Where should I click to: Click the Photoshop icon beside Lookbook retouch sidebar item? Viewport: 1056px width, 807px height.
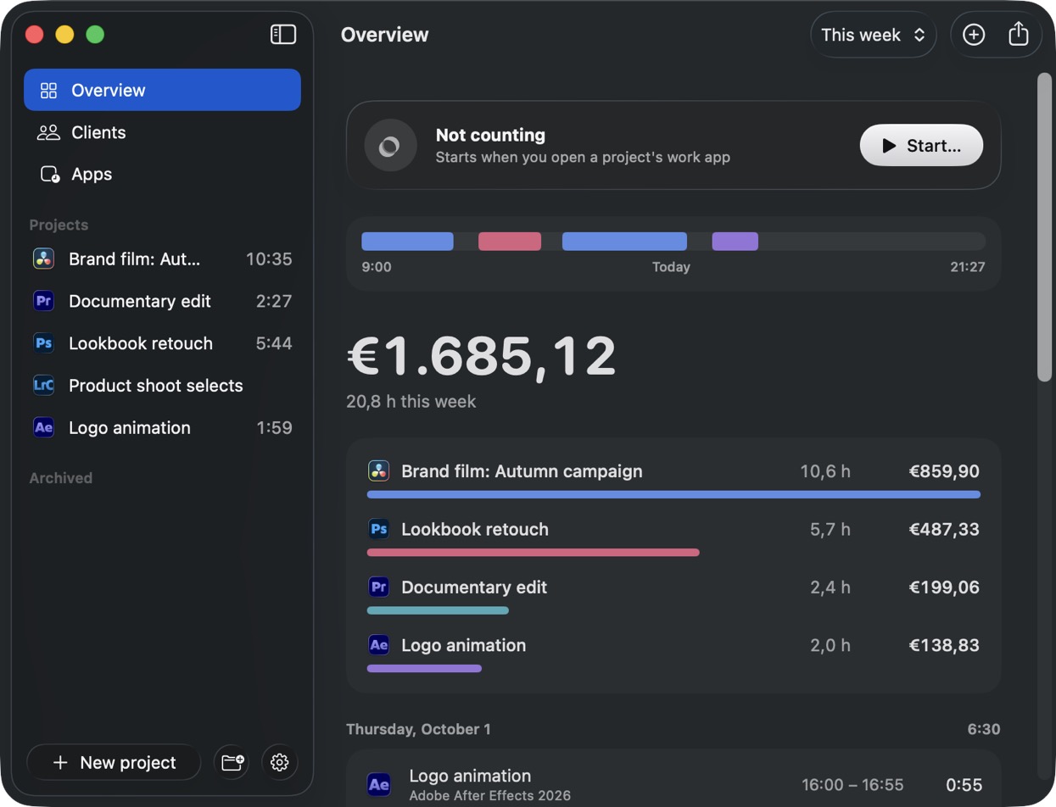coord(44,343)
